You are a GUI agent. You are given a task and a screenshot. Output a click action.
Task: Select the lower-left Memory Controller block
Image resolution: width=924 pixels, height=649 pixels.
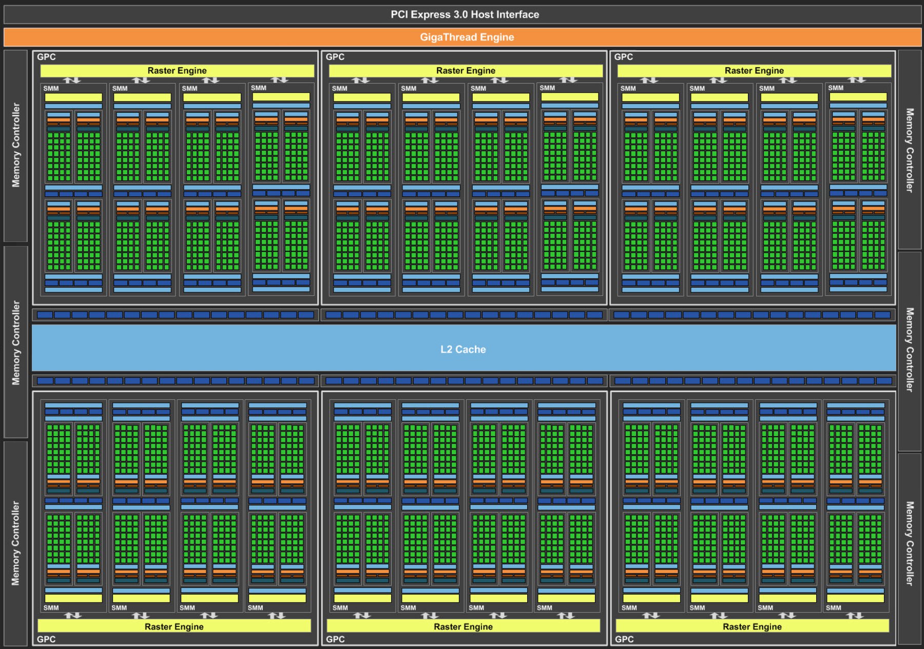15,543
